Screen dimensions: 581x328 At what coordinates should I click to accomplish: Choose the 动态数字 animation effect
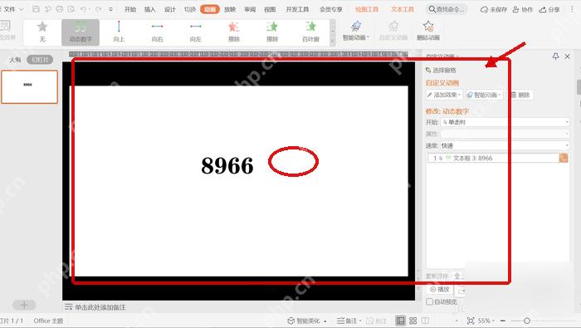[x=81, y=32]
